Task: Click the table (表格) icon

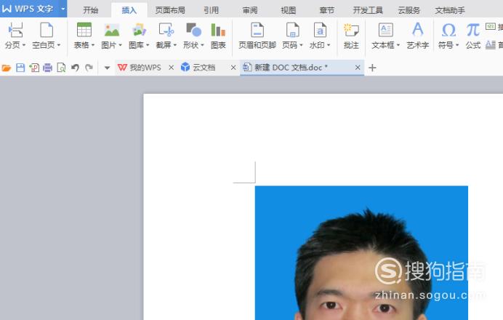Action: point(84,30)
